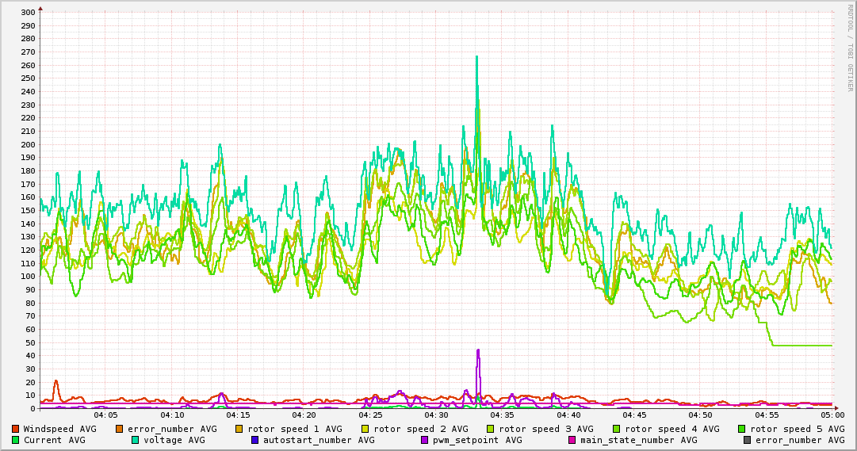857x451 pixels.
Task: Select the 'error_number AVG' label in the legend's top row
Action: (172, 429)
